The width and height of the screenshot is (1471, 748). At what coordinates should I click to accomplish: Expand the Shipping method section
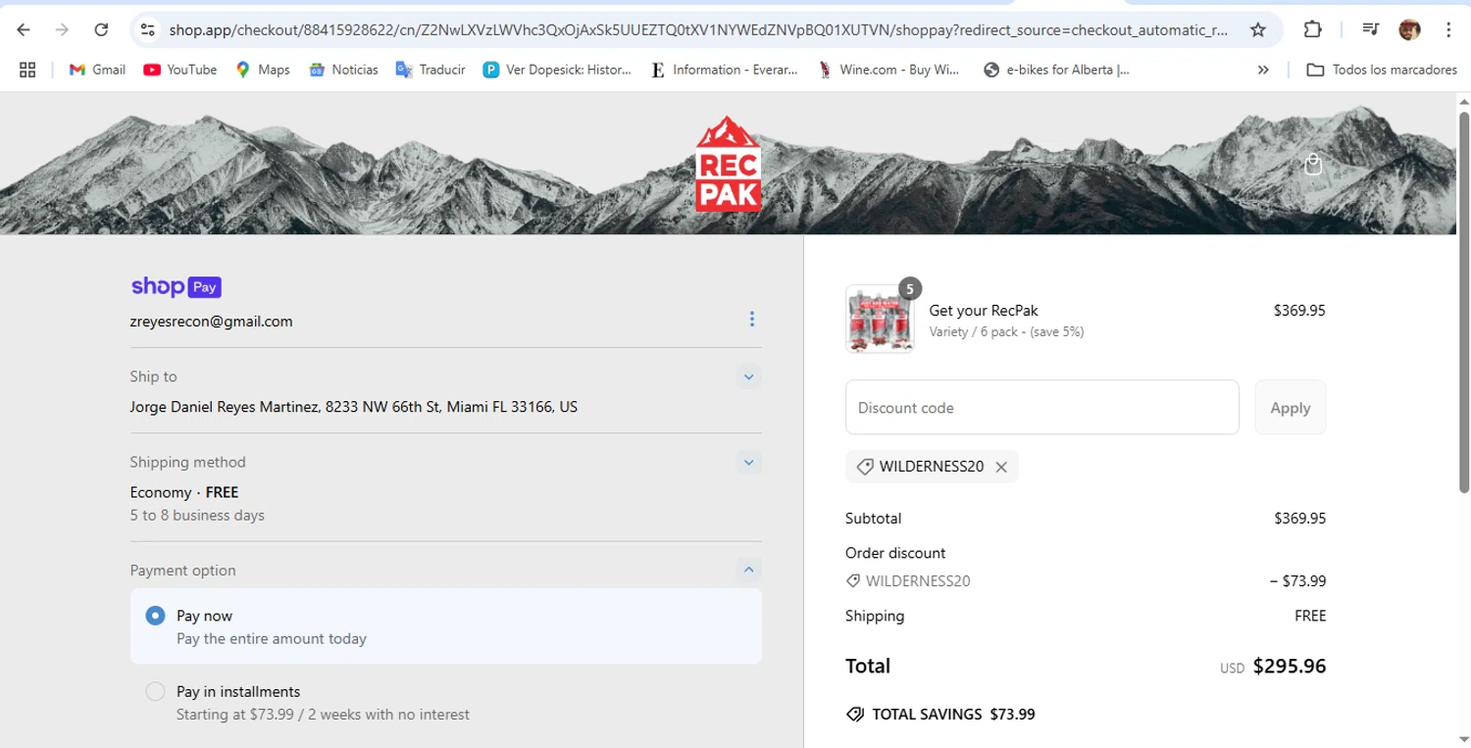pyautogui.click(x=748, y=462)
